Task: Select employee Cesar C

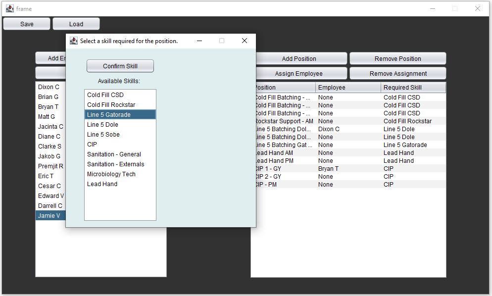Action: 50,186
